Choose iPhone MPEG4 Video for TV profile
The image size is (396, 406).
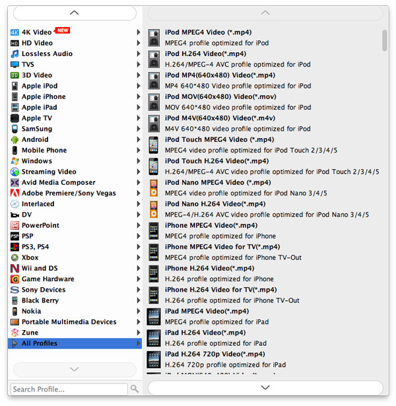click(x=264, y=252)
